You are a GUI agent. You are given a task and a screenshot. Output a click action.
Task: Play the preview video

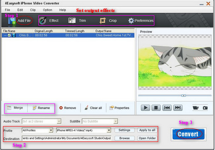point(145,108)
